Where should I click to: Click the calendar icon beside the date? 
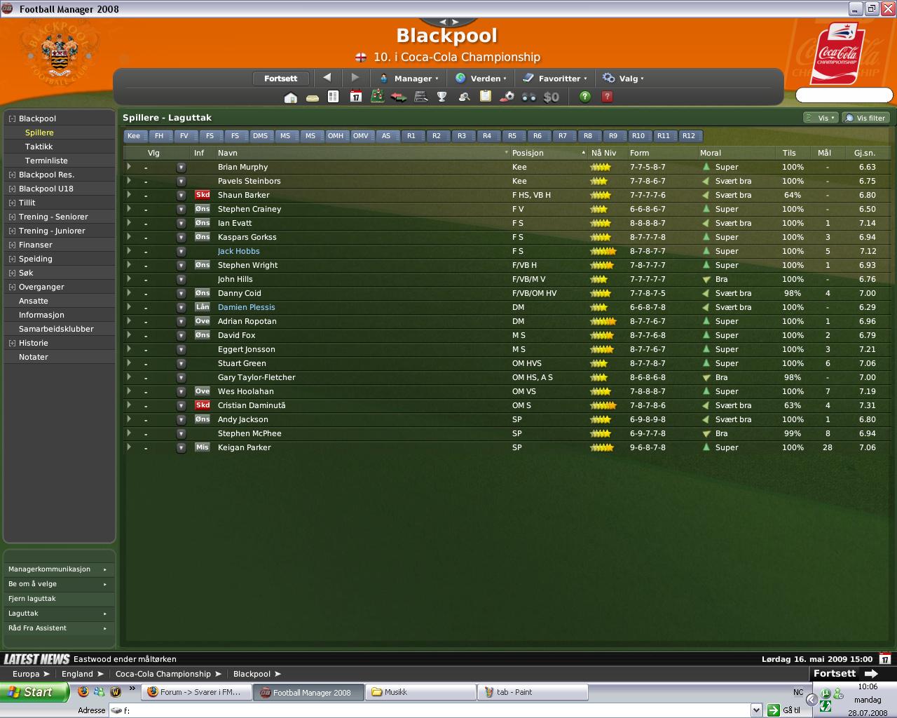click(x=885, y=659)
